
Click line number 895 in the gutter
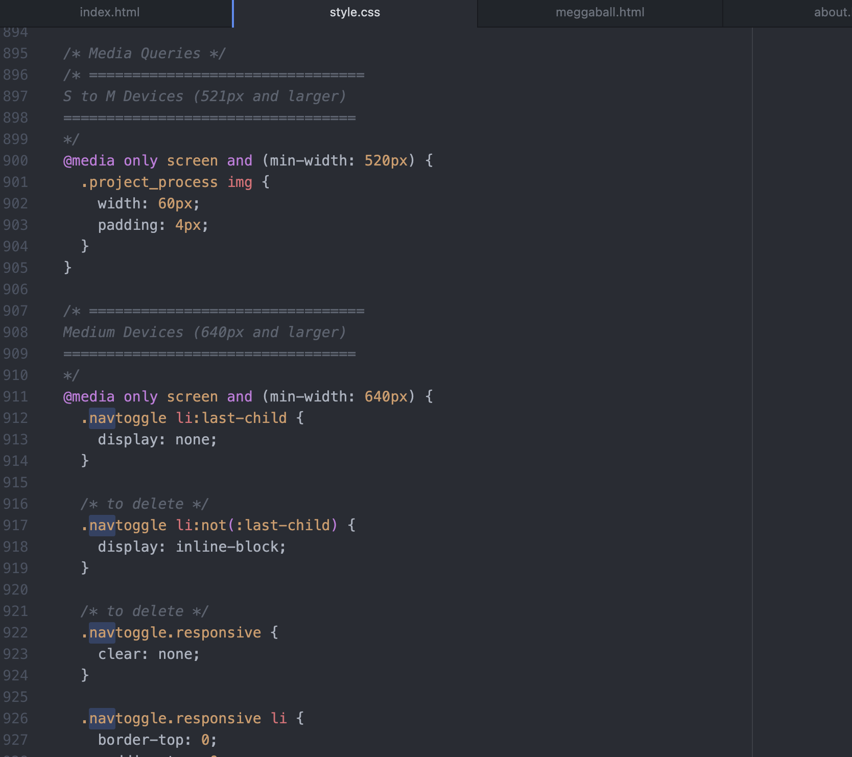click(x=15, y=54)
